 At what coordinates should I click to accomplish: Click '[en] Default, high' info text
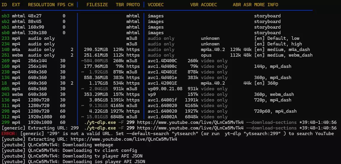click(278, 44)
